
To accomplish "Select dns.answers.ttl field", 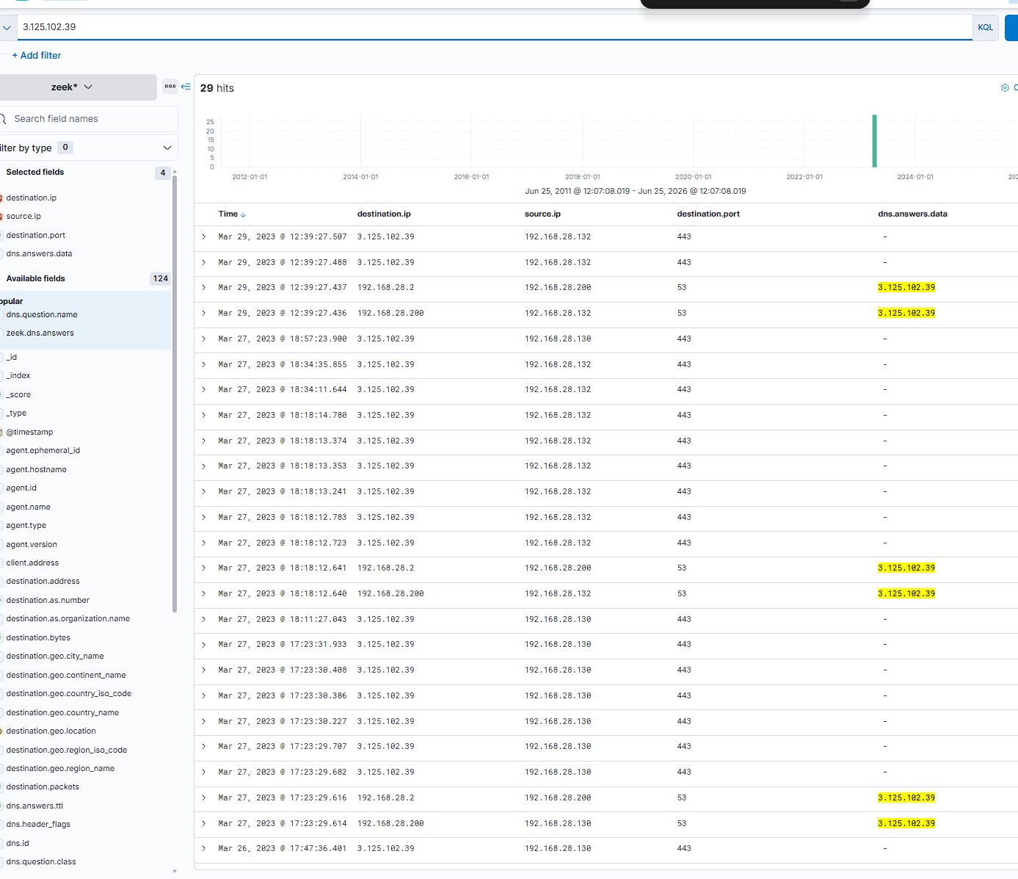I will point(34,806).
